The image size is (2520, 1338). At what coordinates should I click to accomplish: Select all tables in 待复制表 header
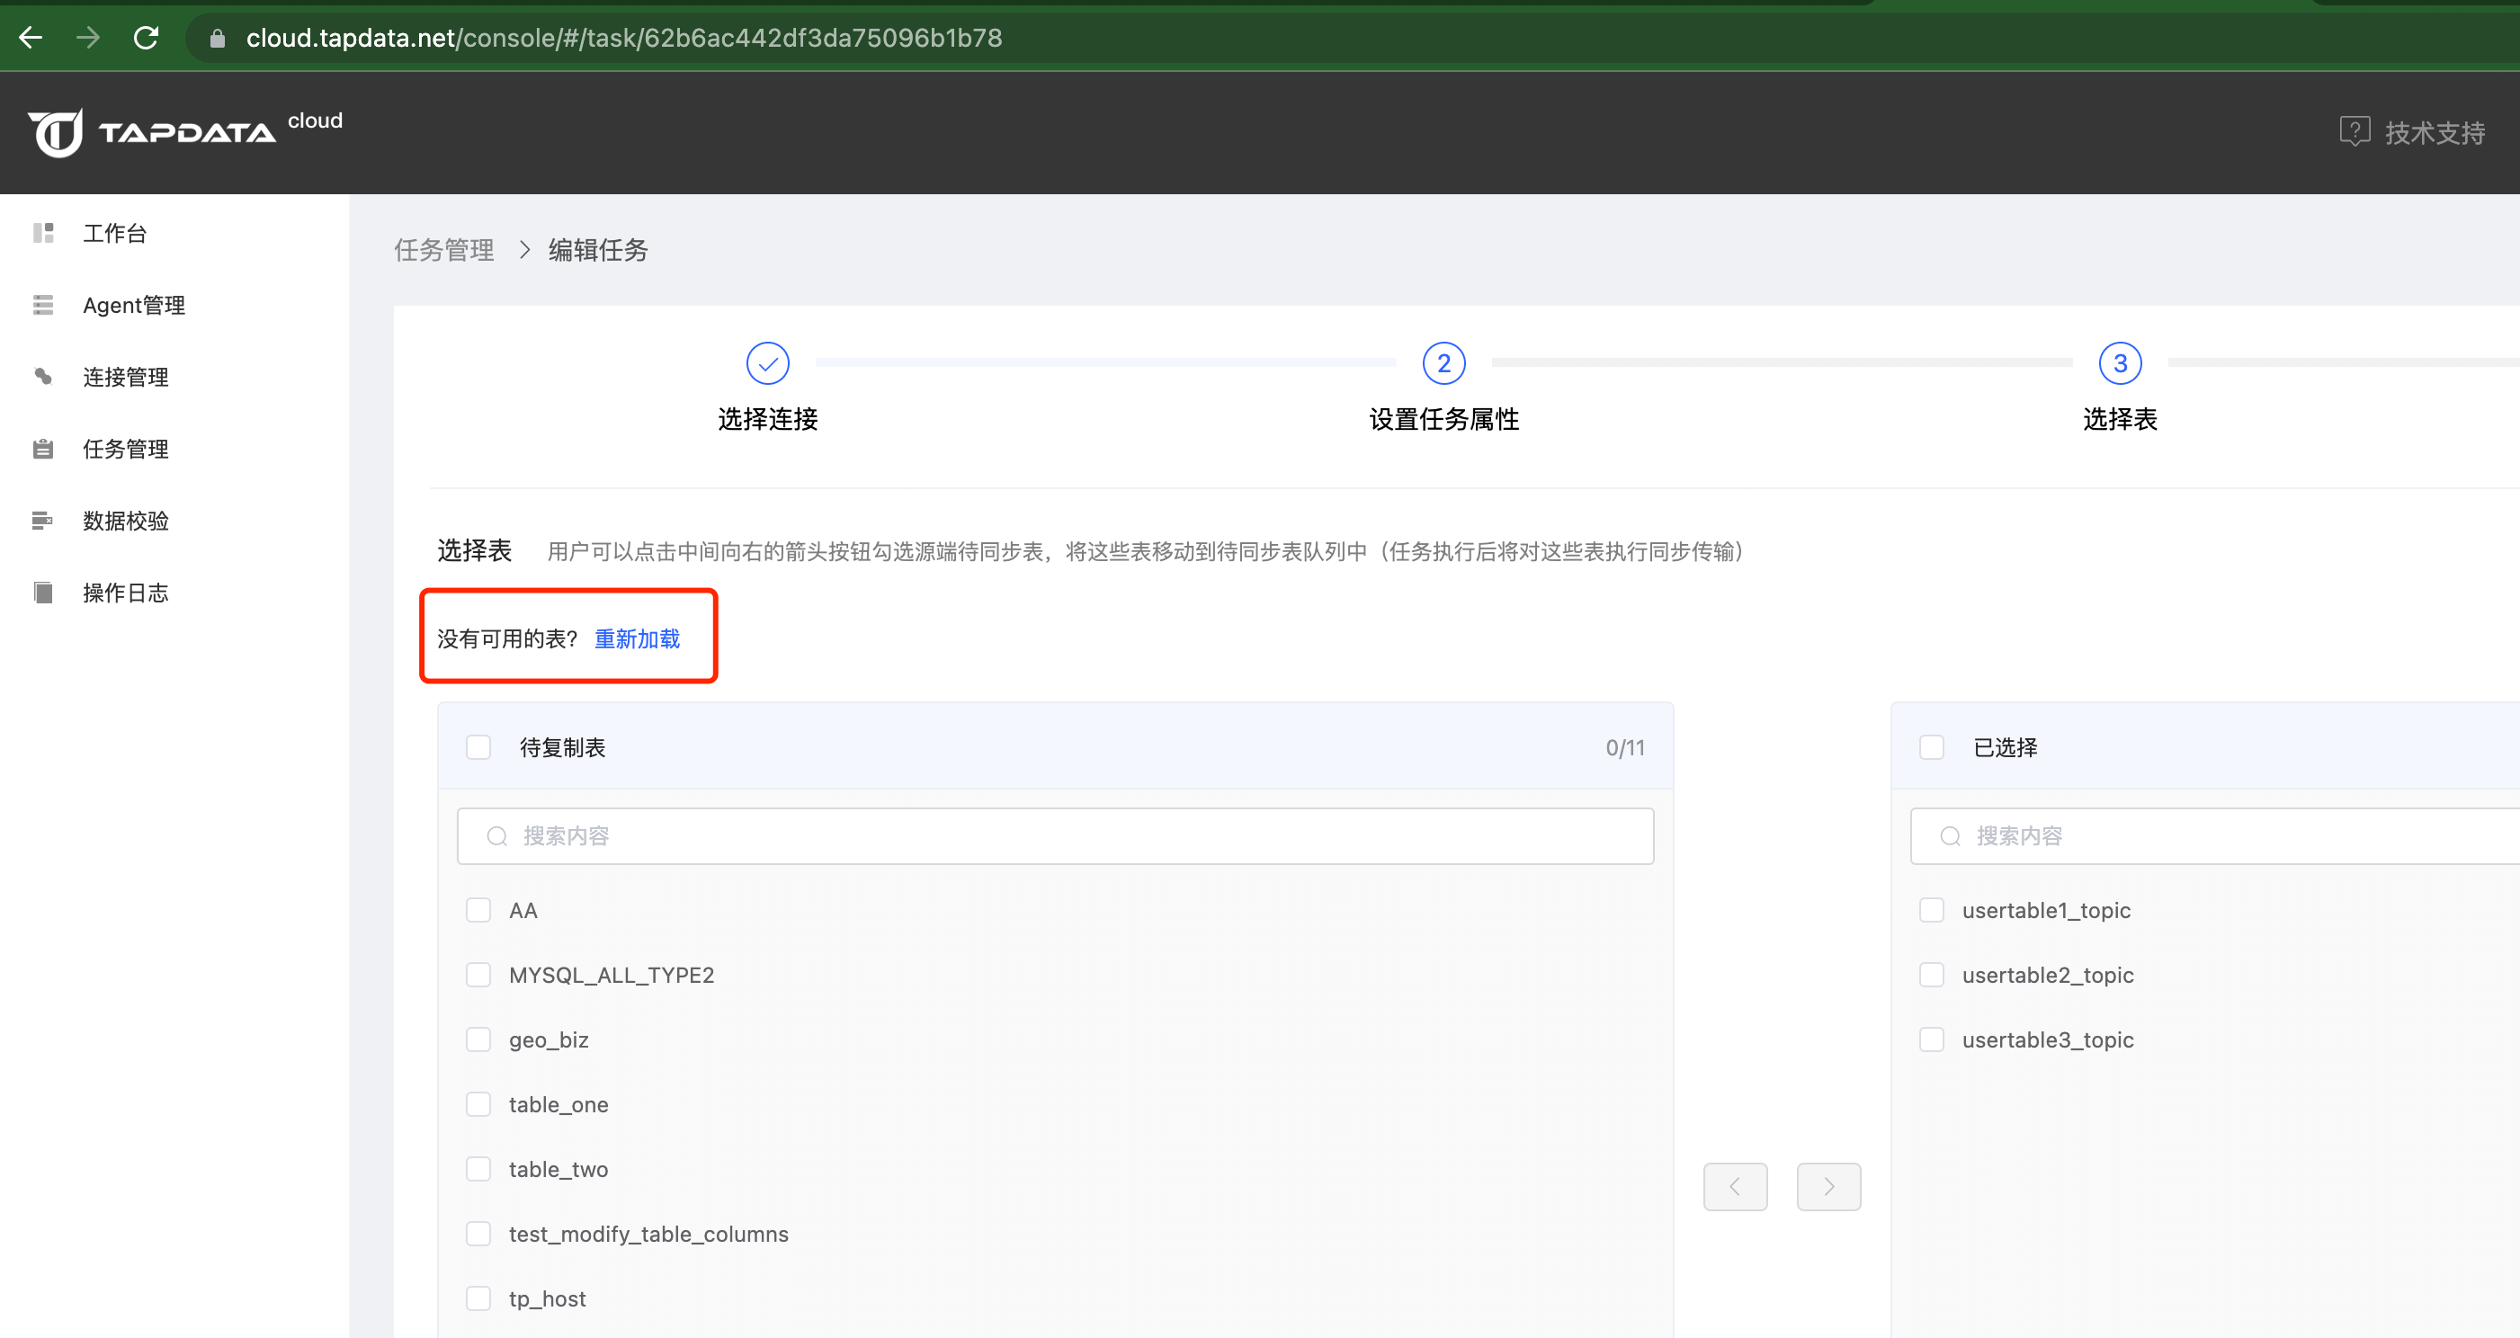pos(478,748)
